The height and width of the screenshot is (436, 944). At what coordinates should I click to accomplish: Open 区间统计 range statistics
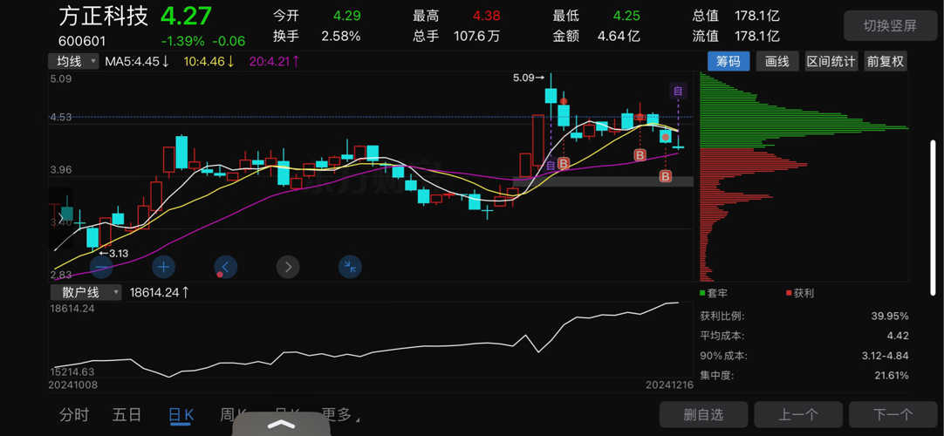point(831,61)
